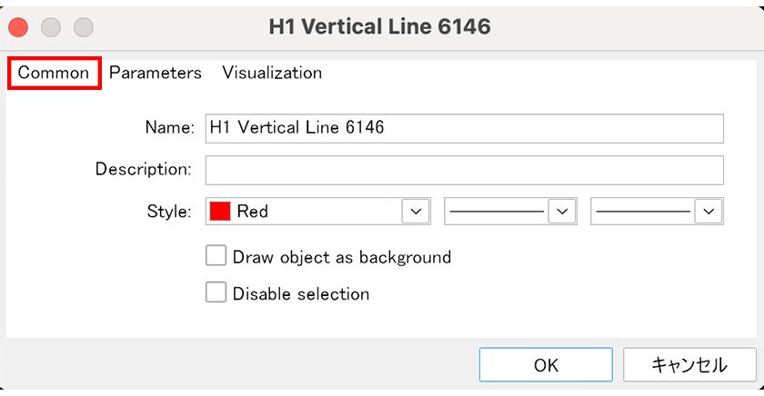Confirm with the OK button
Image resolution: width=764 pixels, height=396 pixels.
546,365
